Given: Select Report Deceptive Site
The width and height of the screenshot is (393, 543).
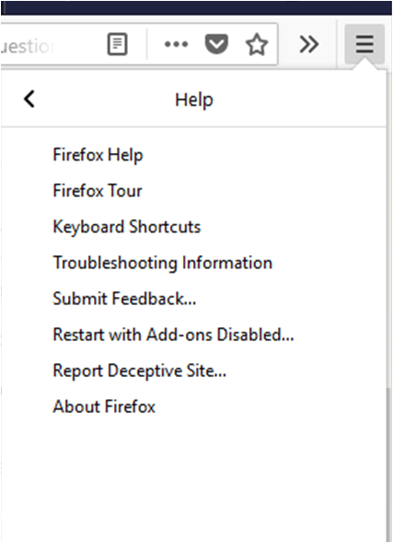Looking at the screenshot, I should pyautogui.click(x=140, y=371).
